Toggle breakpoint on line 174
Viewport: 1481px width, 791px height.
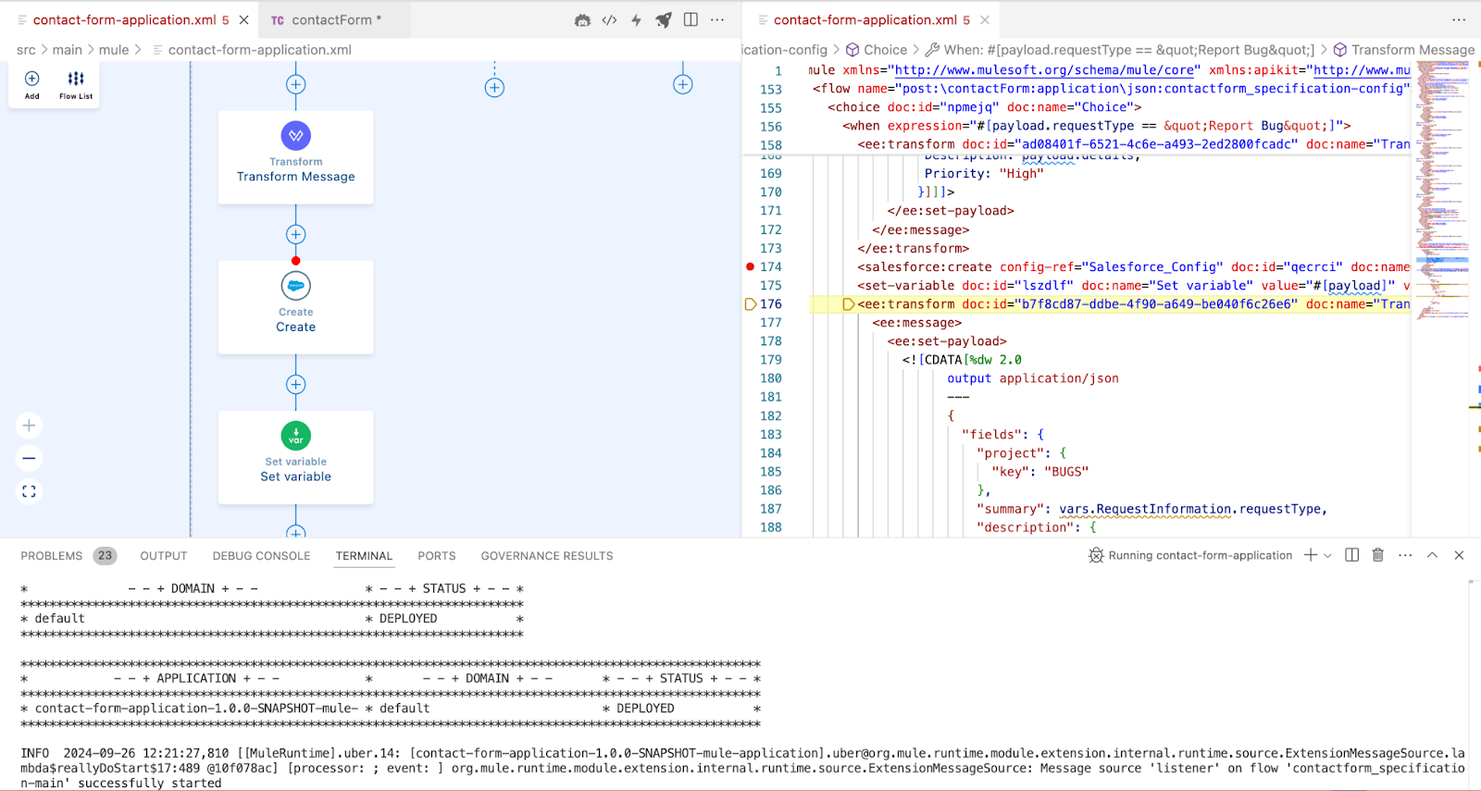pos(750,267)
